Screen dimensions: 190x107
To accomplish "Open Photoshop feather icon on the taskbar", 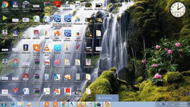I will pos(72,104).
